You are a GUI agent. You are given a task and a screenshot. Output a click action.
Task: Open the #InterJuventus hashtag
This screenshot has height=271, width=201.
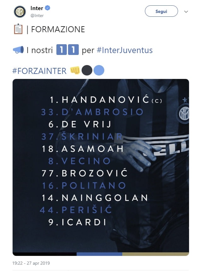(x=125, y=50)
